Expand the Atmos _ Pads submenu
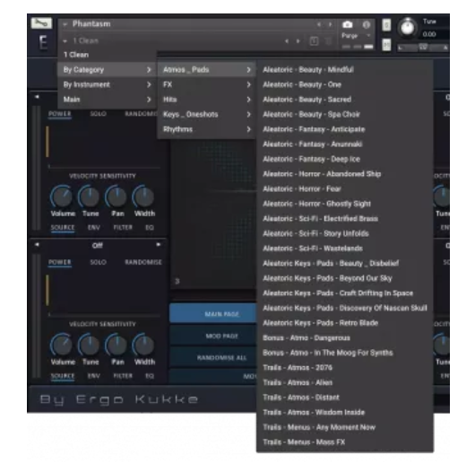Viewport: 475px width, 463px height. pyautogui.click(x=207, y=70)
